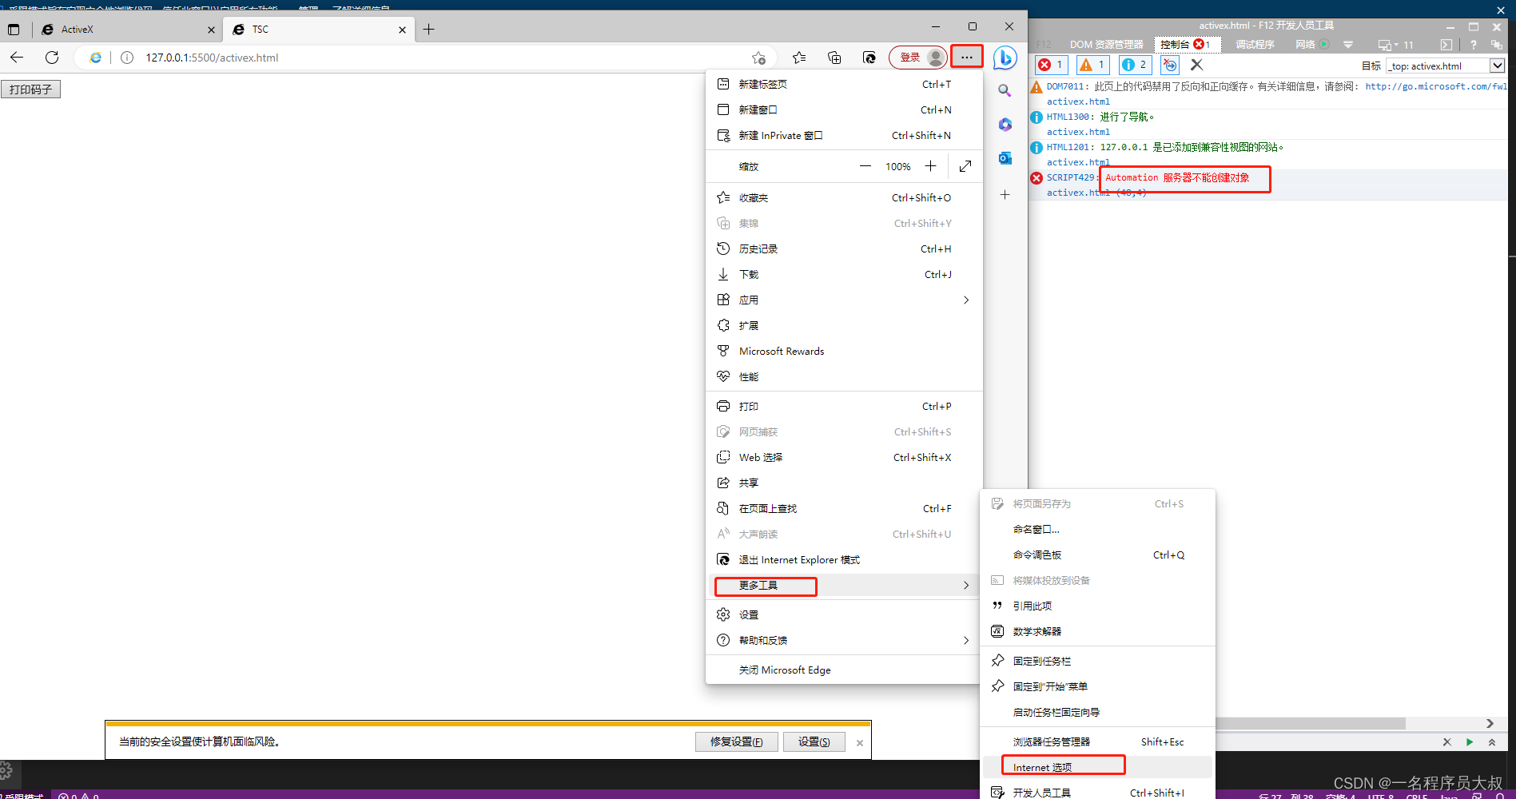Open the favorites list icon
The image size is (1516, 799).
tap(799, 58)
